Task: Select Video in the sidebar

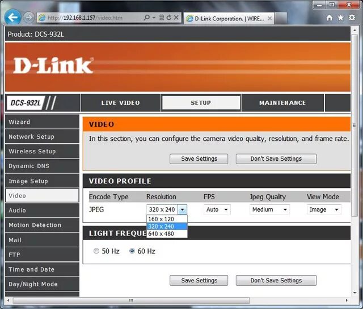Action: tap(42, 196)
